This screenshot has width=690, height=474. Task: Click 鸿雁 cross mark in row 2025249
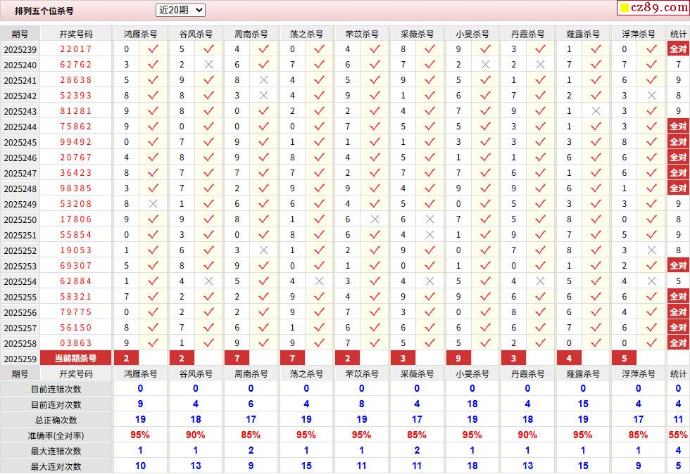click(153, 203)
